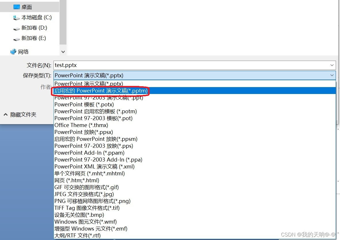Click the 桌面 desktop icon
The height and width of the screenshot is (240, 340).
click(17, 7)
